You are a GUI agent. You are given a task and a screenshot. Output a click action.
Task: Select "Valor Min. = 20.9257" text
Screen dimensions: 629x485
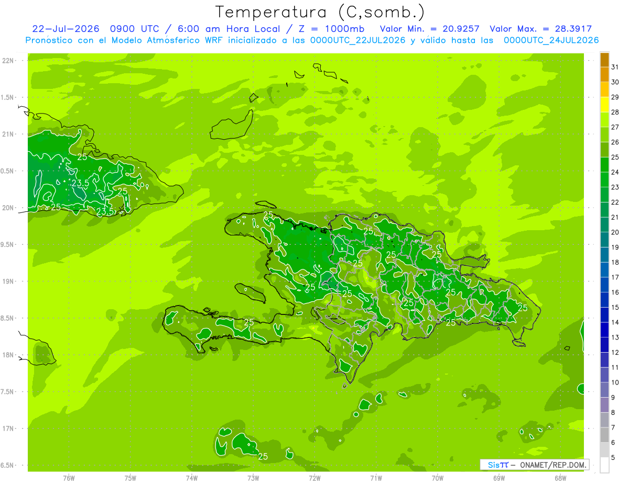pos(431,29)
